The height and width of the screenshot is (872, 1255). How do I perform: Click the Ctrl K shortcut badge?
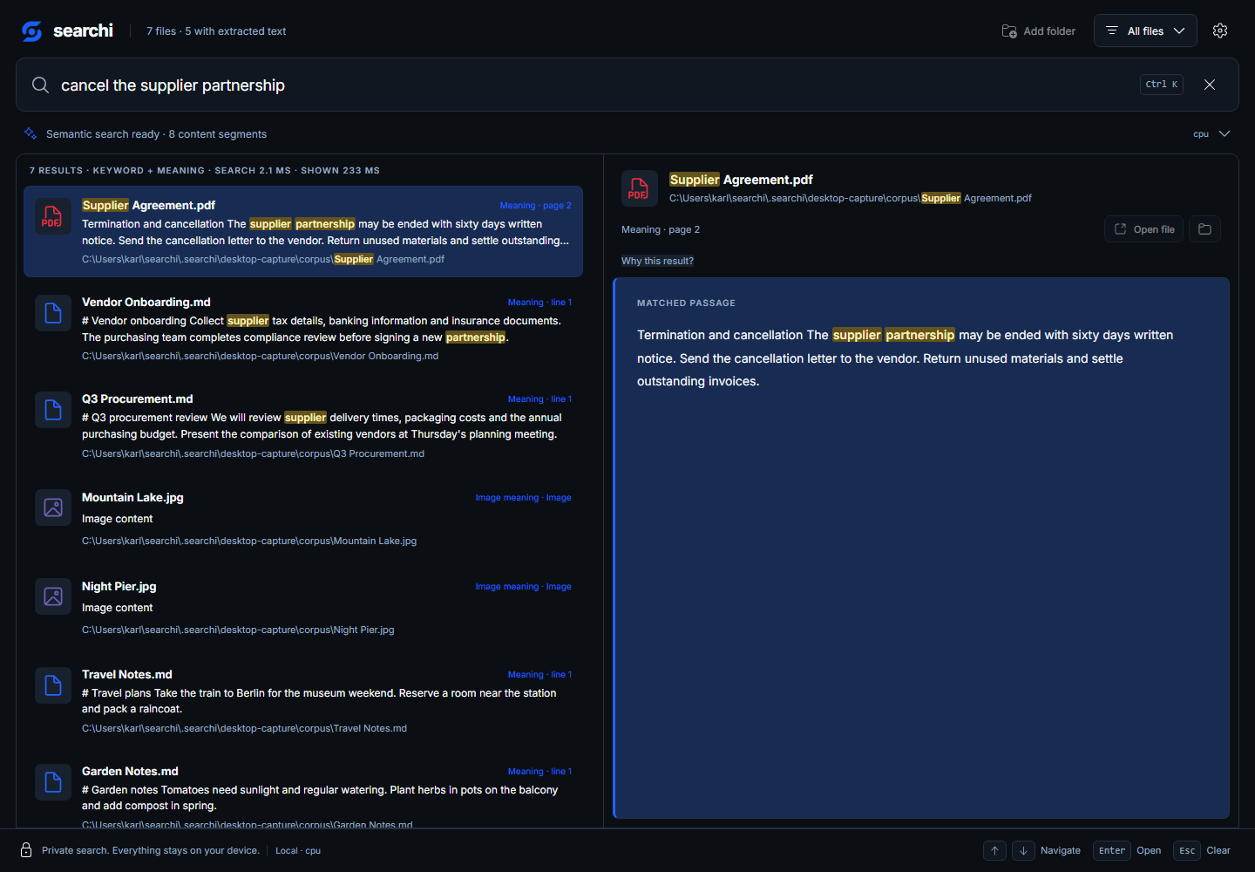pos(1161,85)
